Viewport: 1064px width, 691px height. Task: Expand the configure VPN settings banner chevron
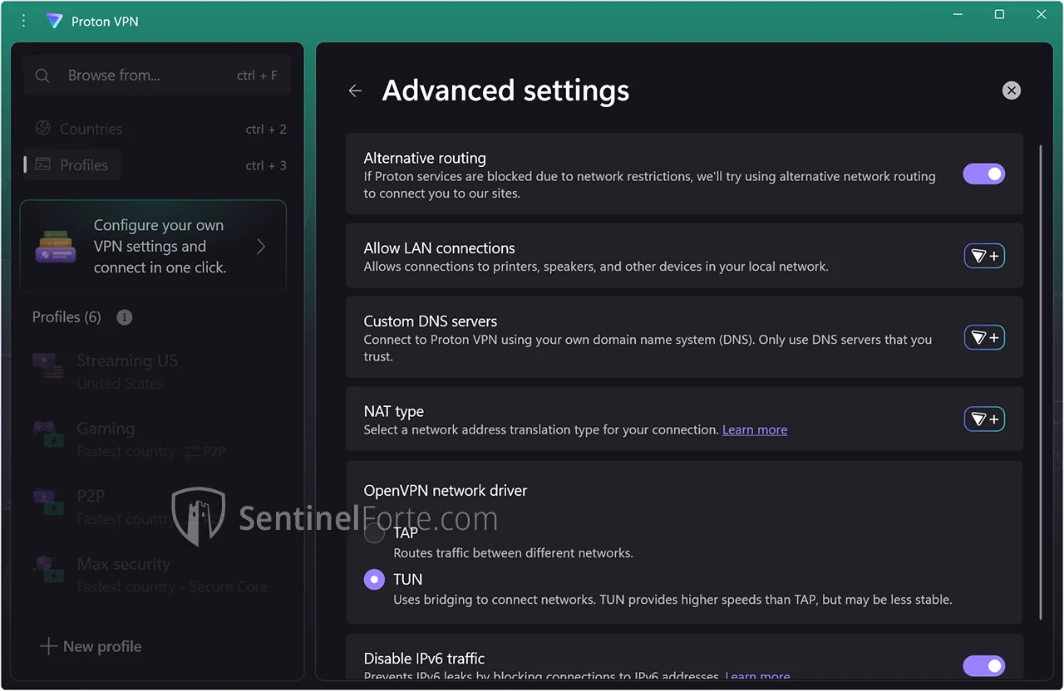[261, 246]
